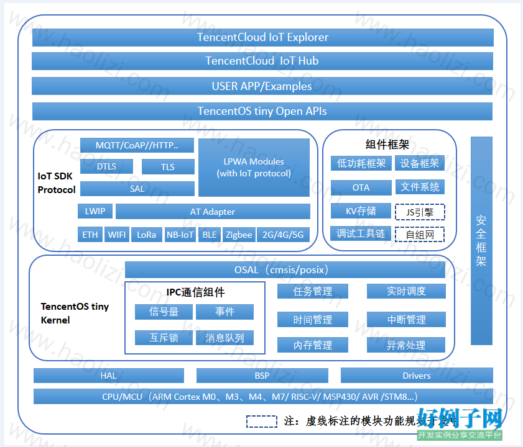
Task: Select the 内存管理 block
Action: click(313, 345)
